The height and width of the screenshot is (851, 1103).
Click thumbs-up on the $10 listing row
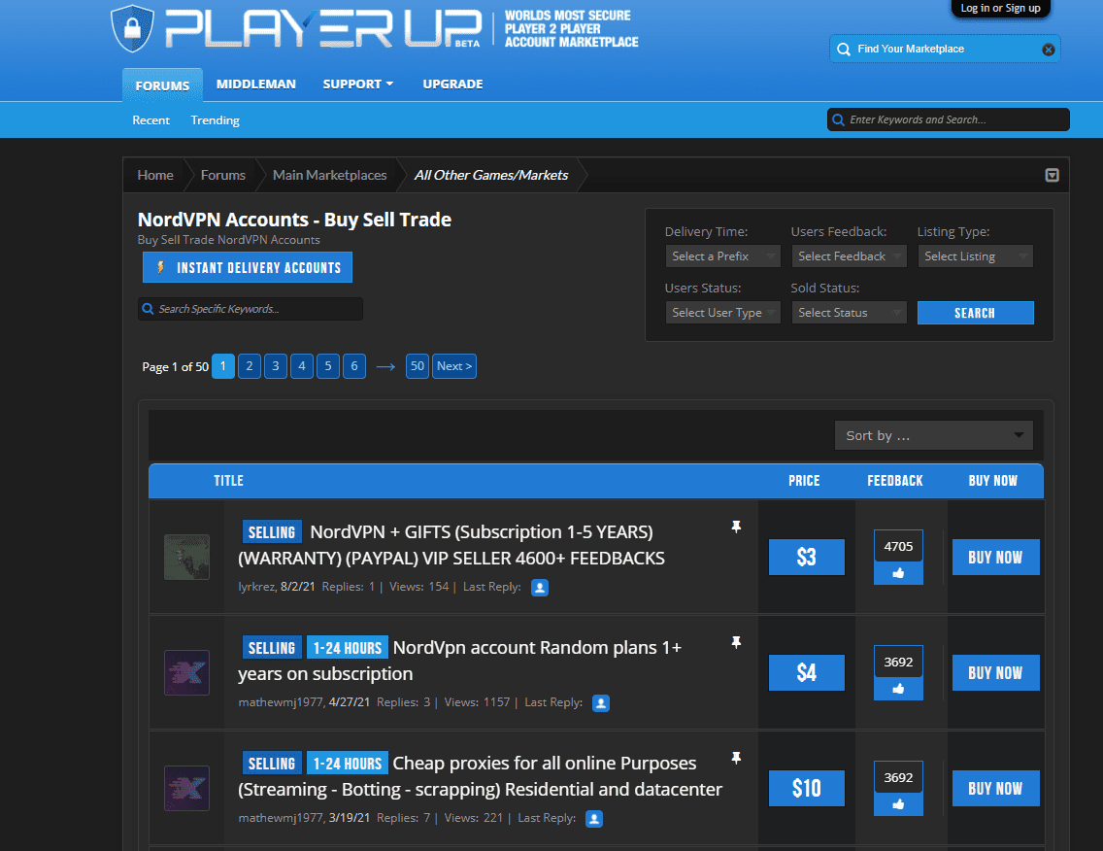898,803
